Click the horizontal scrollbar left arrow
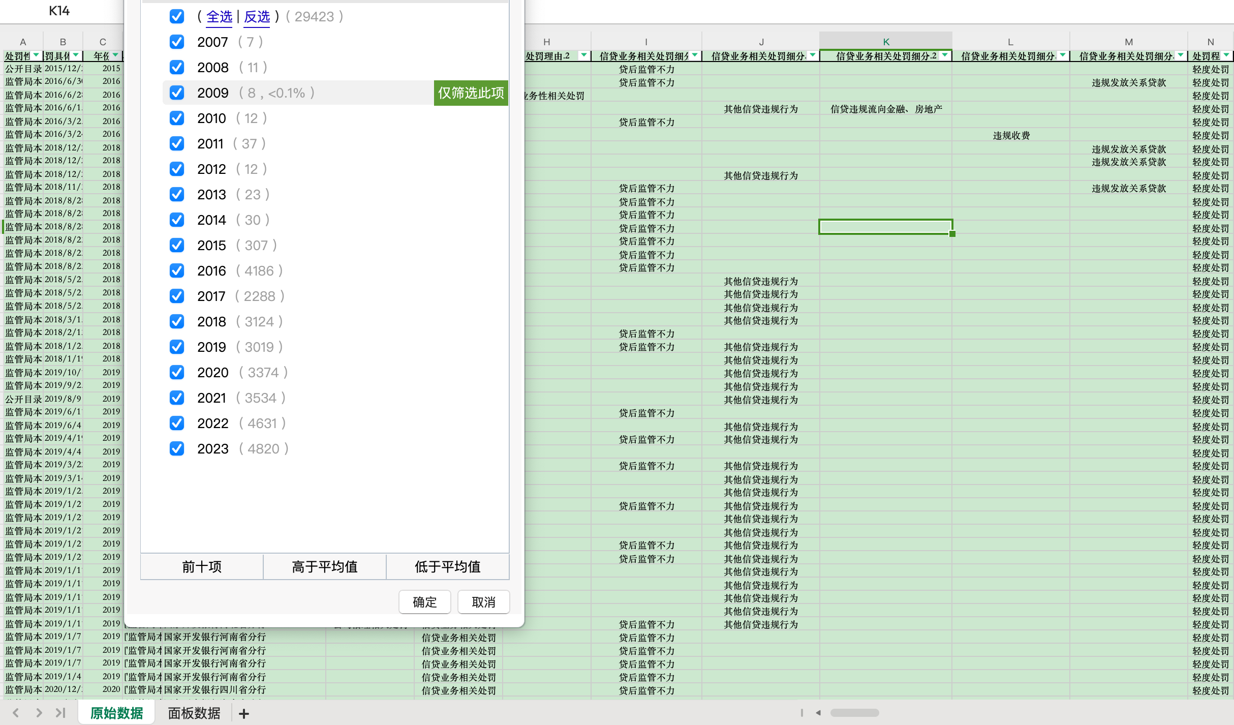Viewport: 1234px width, 725px height. 818,713
